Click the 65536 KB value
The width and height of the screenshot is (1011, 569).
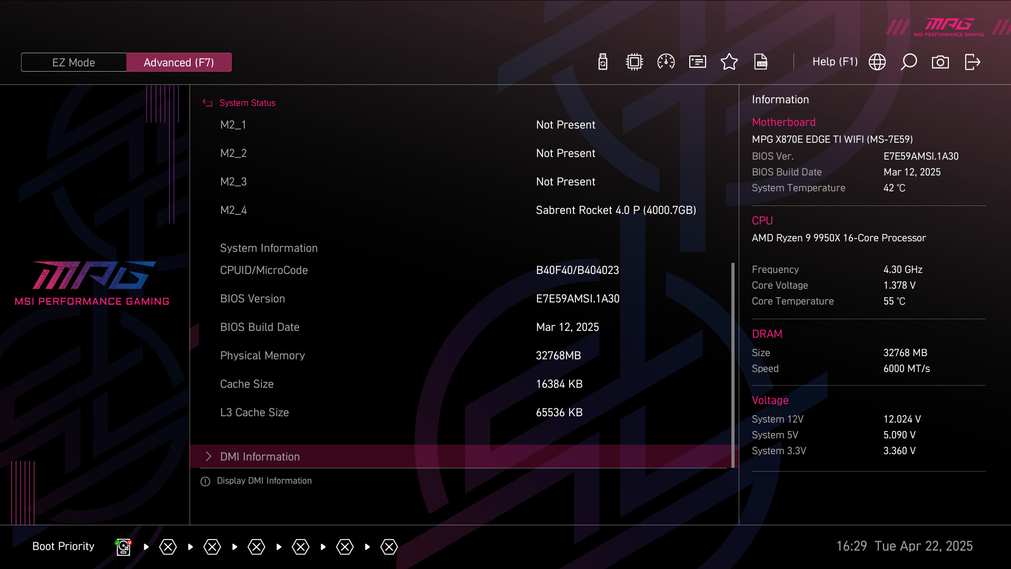tap(559, 413)
